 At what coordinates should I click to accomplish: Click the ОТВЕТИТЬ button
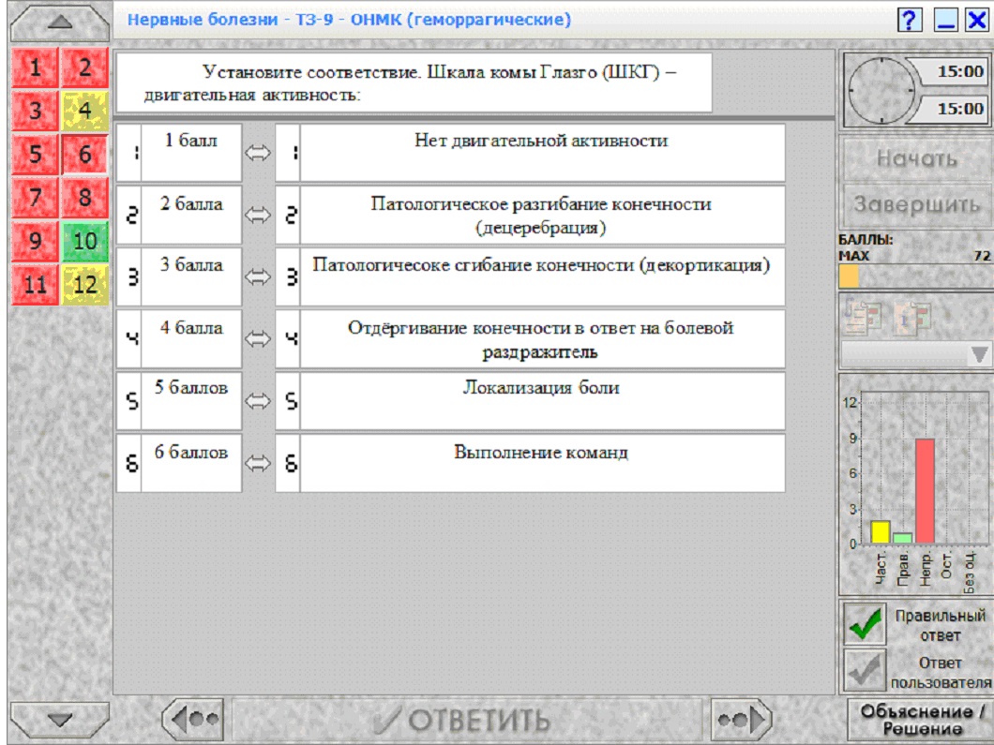click(x=467, y=721)
